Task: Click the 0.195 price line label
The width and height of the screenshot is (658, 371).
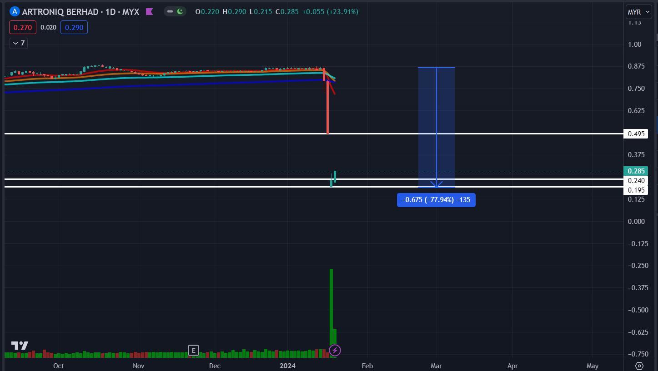Action: [636, 190]
